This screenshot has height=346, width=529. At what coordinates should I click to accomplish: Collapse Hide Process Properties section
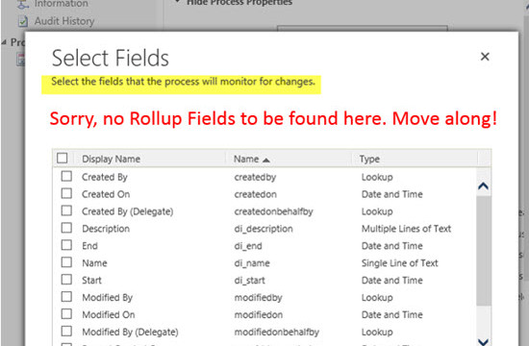[178, 2]
